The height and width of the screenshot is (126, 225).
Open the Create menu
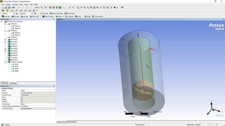pos(8,5)
